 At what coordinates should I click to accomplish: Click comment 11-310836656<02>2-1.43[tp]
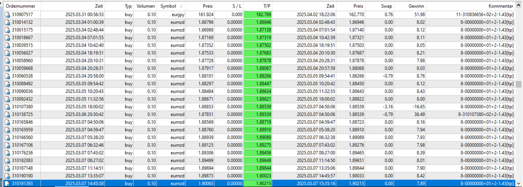point(485,15)
